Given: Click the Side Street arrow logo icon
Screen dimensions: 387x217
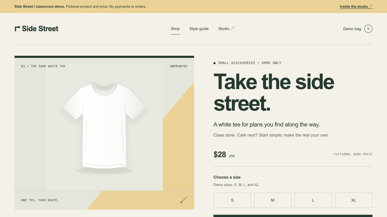Looking at the screenshot, I should point(18,29).
